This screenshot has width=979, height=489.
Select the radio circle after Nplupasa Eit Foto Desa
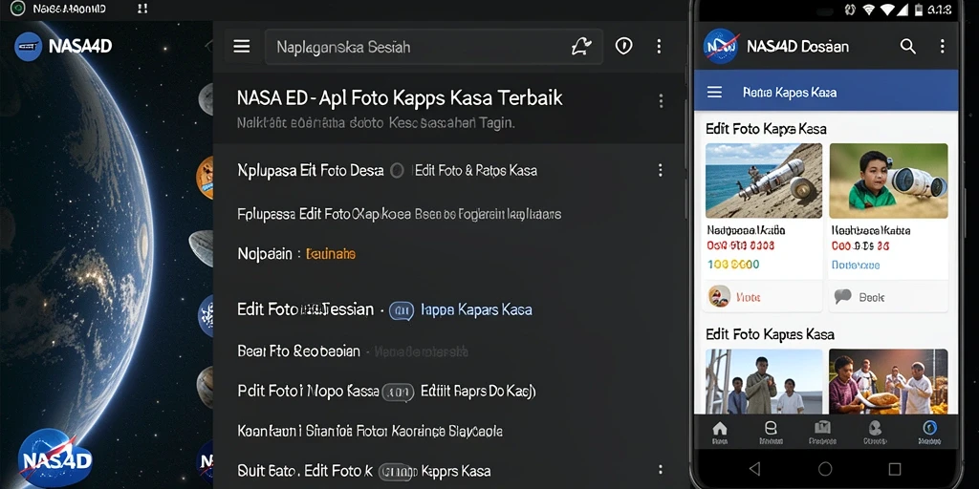click(x=397, y=170)
